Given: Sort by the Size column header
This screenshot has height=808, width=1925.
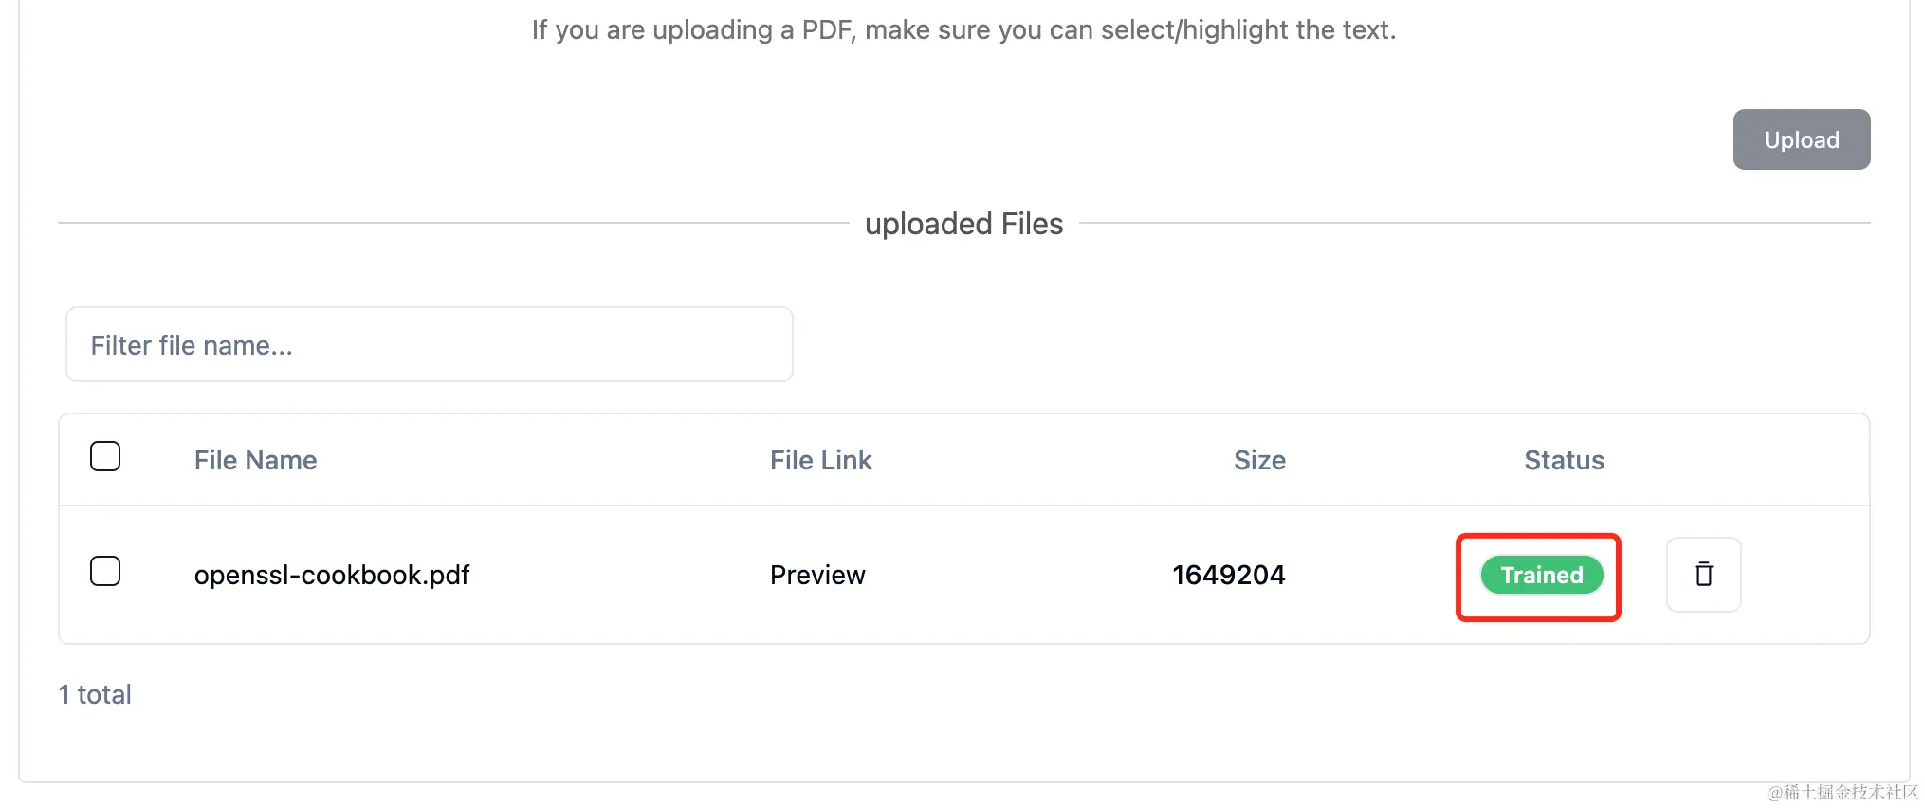Looking at the screenshot, I should [1259, 460].
